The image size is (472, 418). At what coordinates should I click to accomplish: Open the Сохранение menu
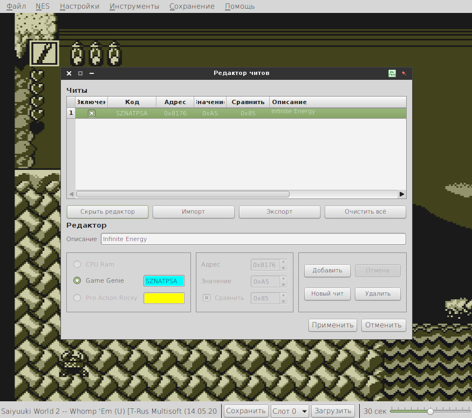click(191, 6)
